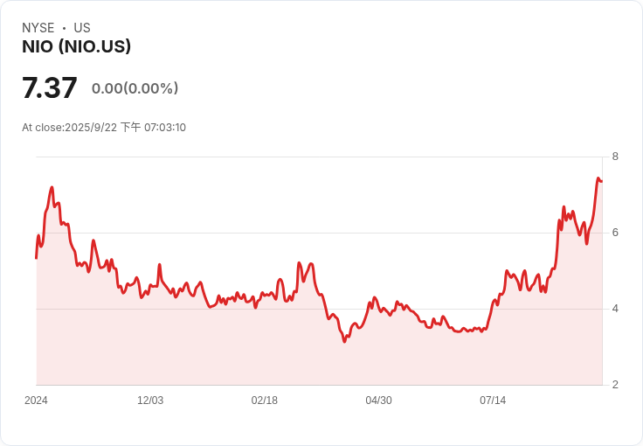Select the 02/18 date axis label
The width and height of the screenshot is (643, 446).
pyautogui.click(x=264, y=401)
